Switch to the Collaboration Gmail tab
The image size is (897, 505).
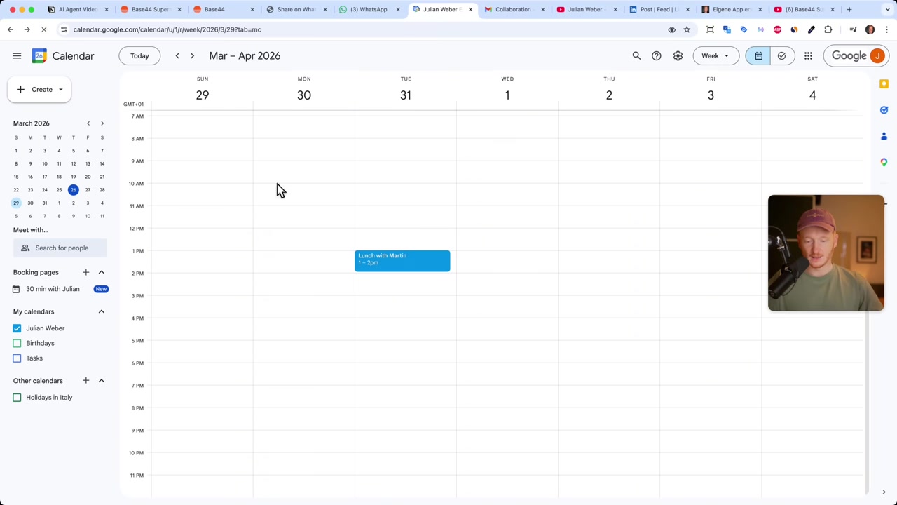point(513,9)
